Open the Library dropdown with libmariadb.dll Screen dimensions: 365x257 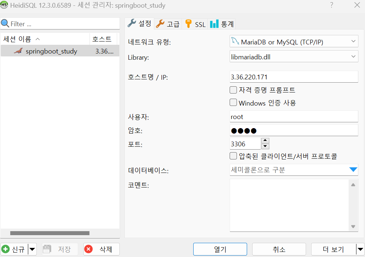click(353, 56)
